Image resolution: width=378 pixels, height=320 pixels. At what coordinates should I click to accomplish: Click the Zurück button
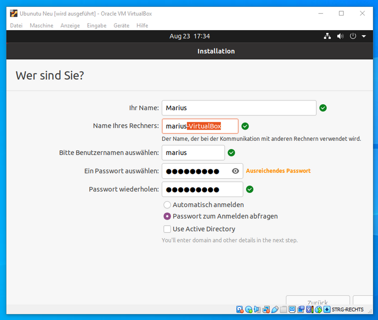(317, 301)
